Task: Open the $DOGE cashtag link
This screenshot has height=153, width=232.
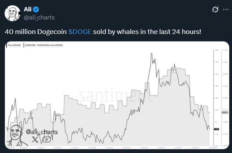Action: coord(80,32)
